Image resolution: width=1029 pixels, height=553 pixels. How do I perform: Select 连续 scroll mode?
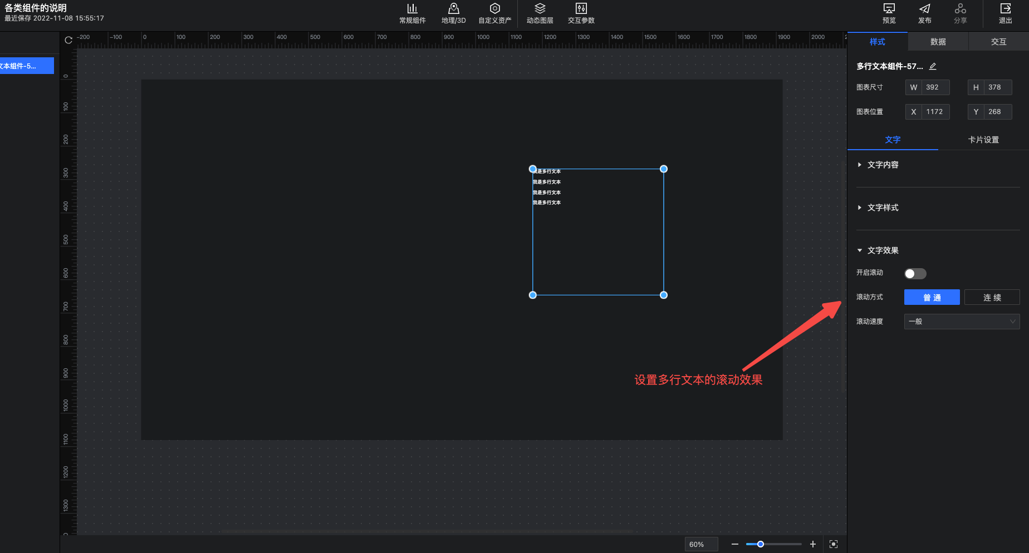click(x=992, y=297)
